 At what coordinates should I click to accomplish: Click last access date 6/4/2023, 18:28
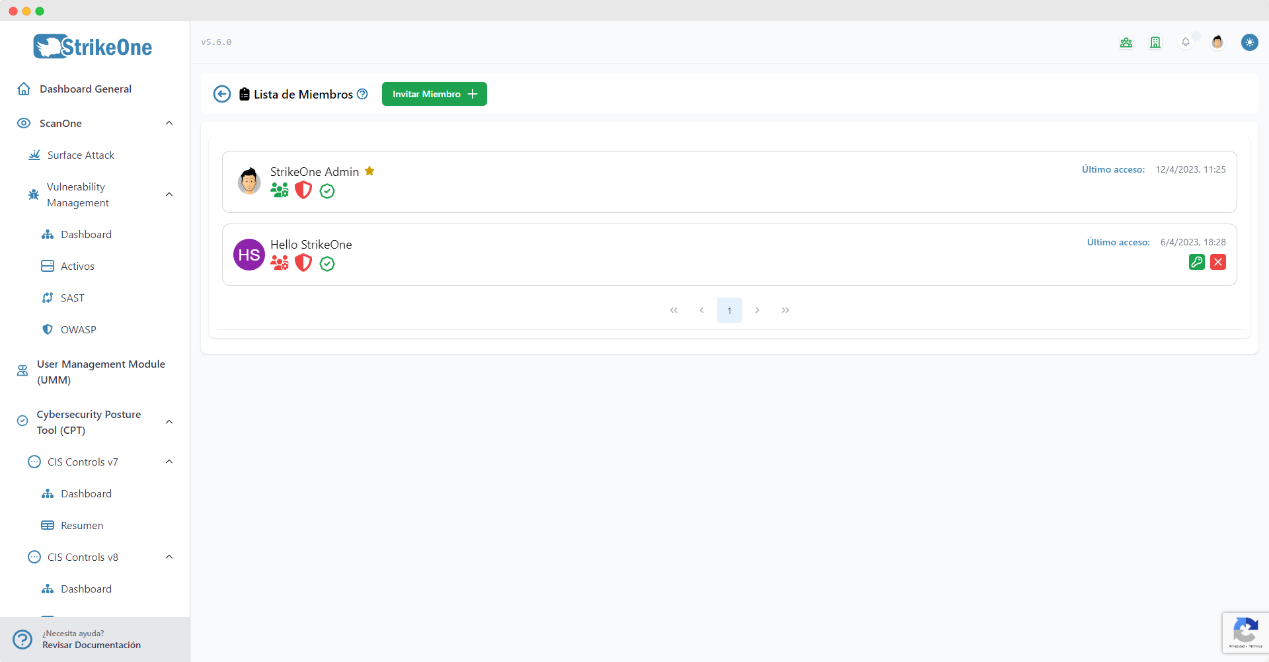click(x=1193, y=242)
